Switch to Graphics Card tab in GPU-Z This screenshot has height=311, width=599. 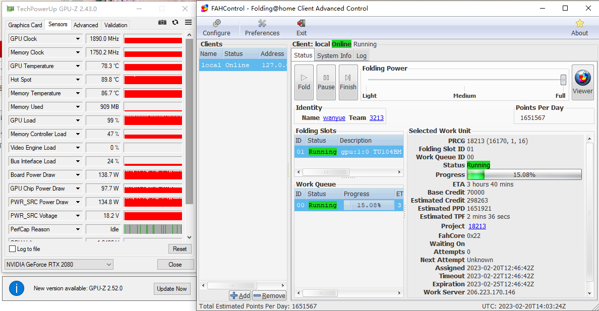click(x=25, y=25)
